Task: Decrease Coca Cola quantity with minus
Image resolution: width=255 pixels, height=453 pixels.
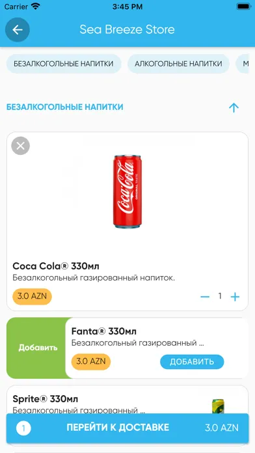Action: [205, 297]
